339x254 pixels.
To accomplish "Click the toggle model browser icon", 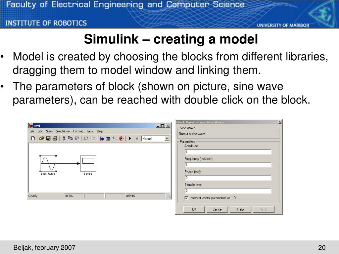I will (115, 139).
